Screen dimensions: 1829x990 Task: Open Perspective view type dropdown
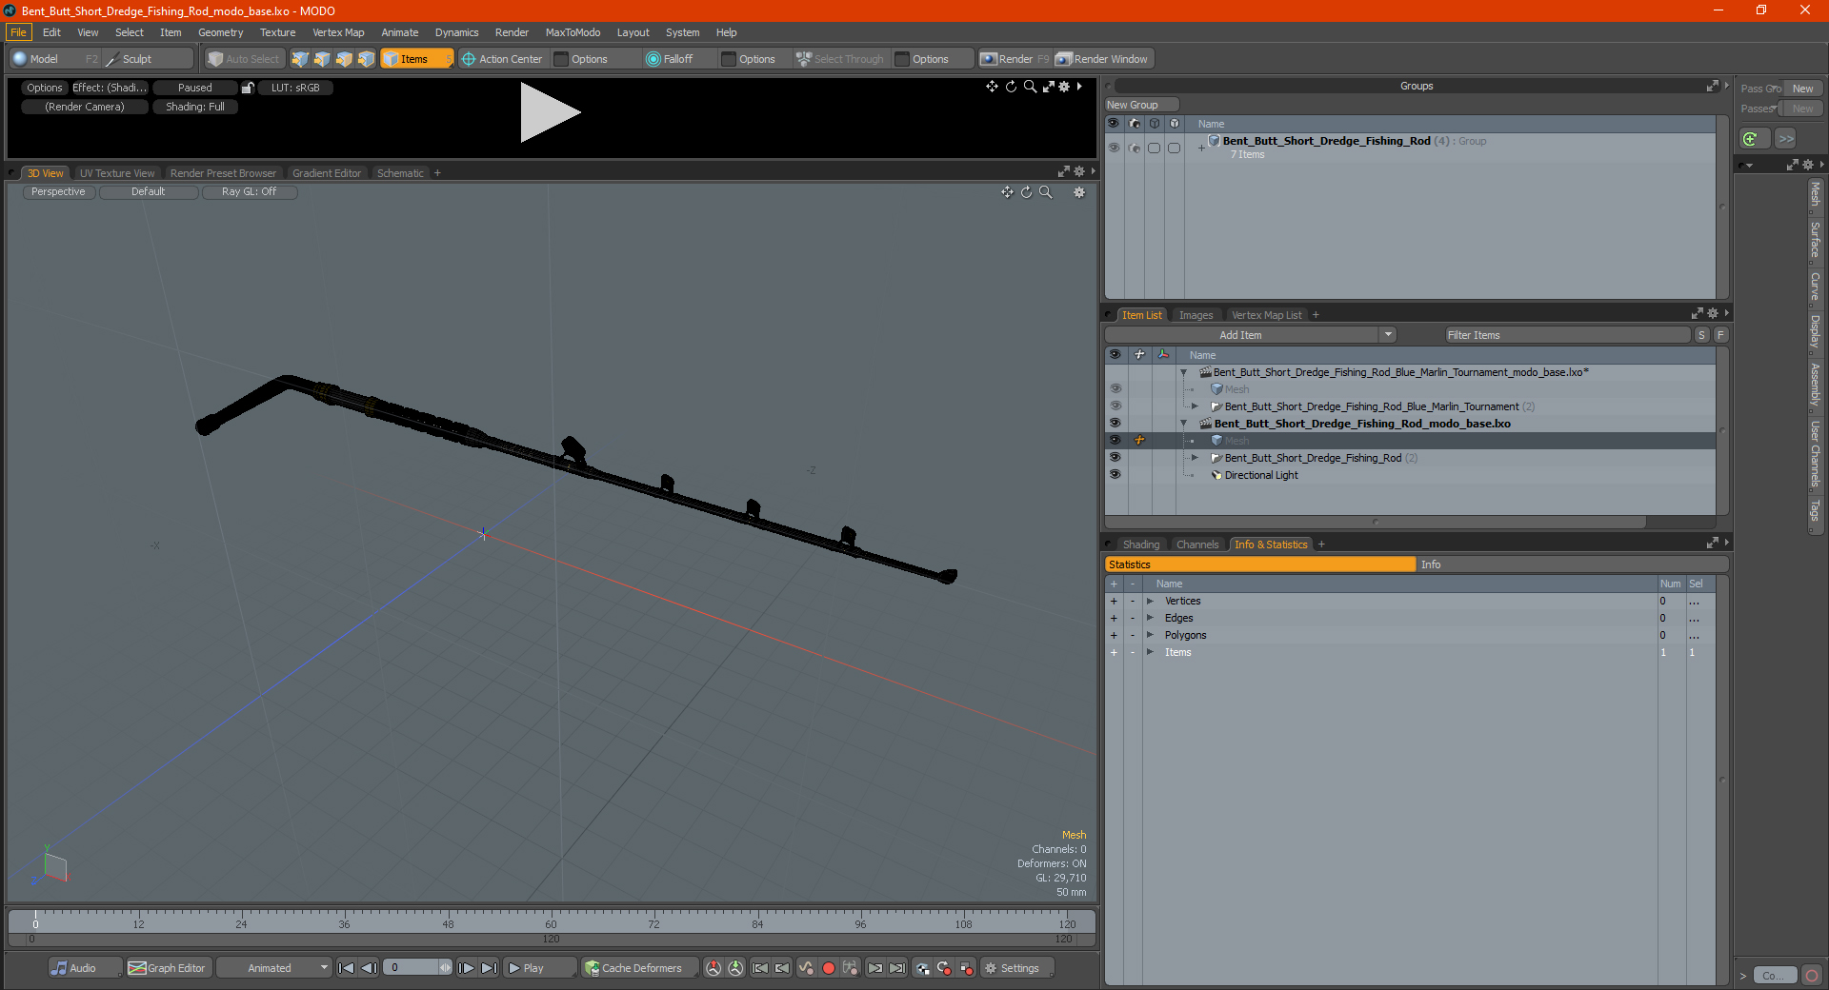click(58, 192)
